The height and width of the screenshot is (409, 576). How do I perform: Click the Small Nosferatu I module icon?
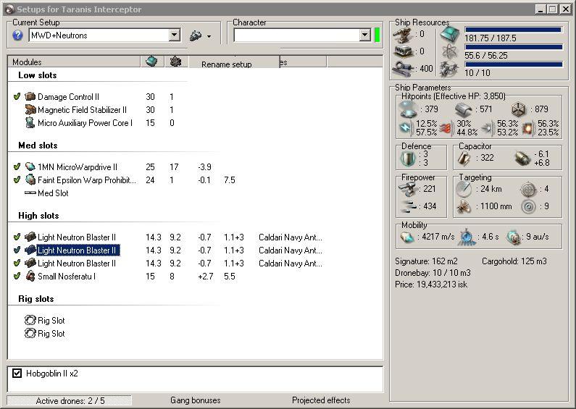coord(30,276)
